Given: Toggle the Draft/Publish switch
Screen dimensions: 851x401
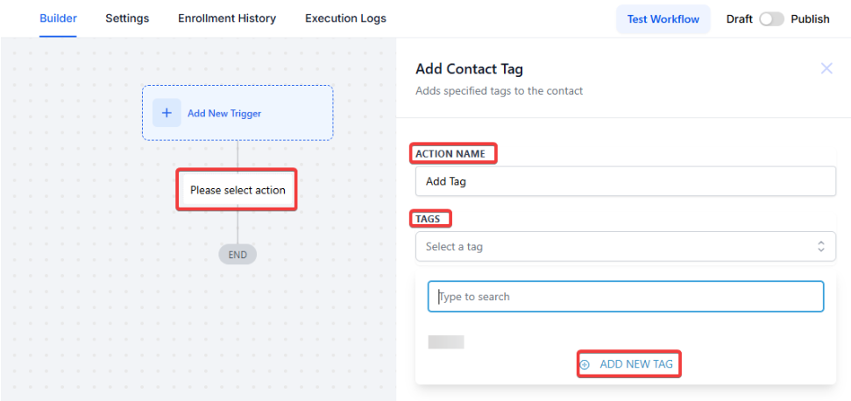Looking at the screenshot, I should [771, 19].
